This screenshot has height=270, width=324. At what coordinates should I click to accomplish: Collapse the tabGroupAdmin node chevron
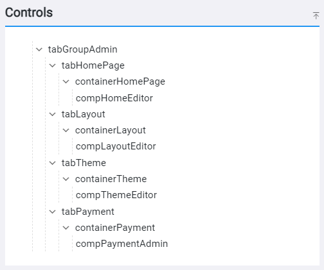(39, 49)
